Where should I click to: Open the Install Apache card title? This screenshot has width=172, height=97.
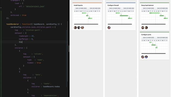[78, 5]
